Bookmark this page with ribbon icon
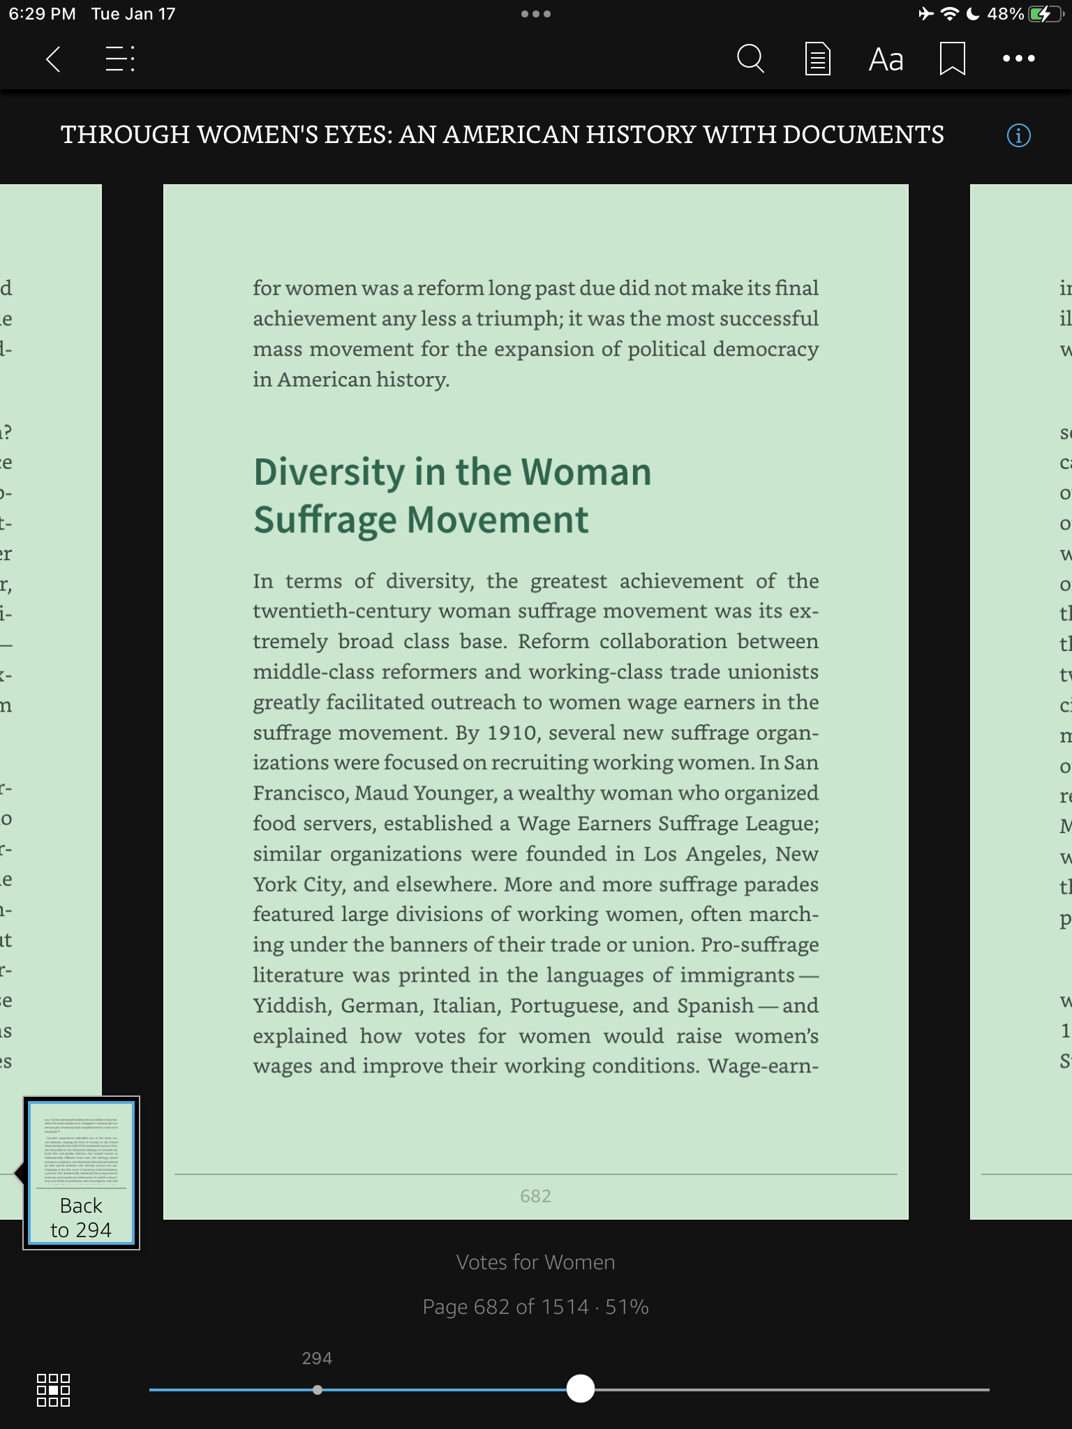This screenshot has height=1429, width=1072. click(953, 59)
